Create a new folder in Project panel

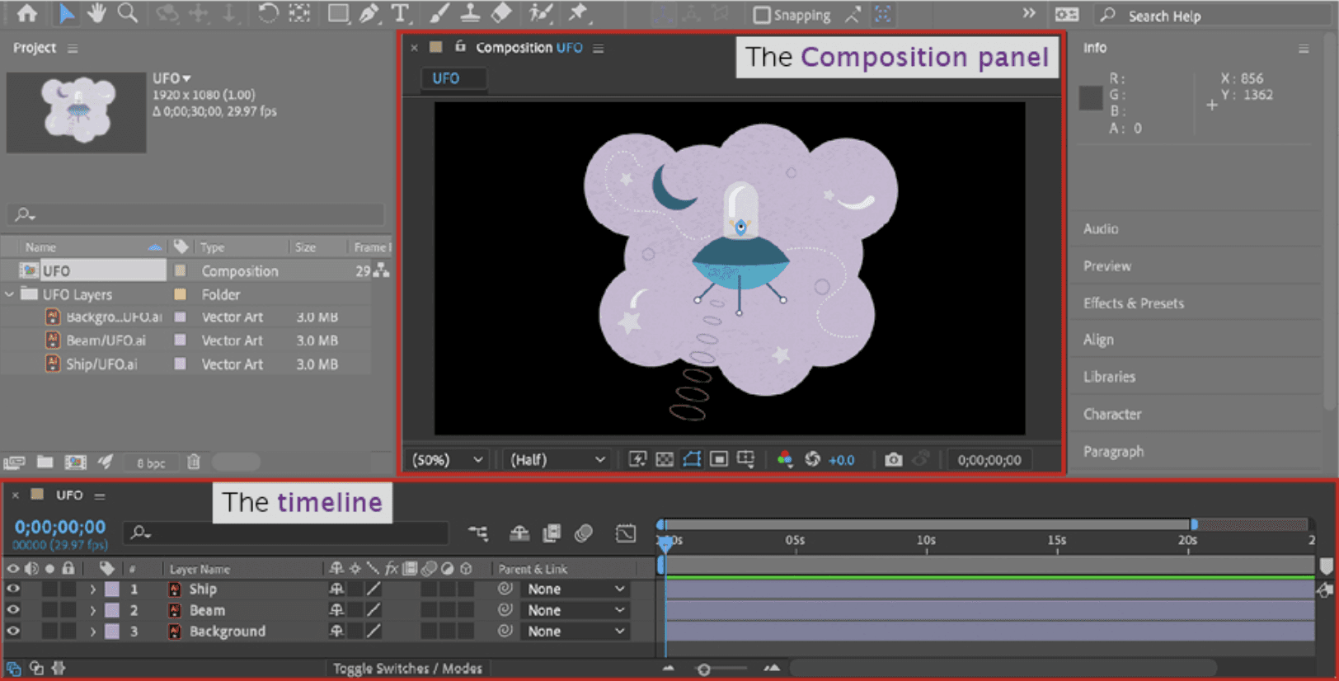click(45, 462)
